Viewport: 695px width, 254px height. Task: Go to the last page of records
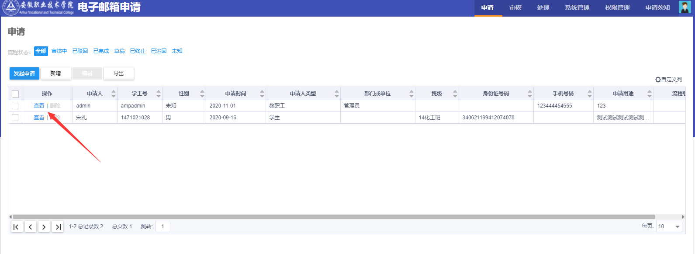(x=58, y=226)
